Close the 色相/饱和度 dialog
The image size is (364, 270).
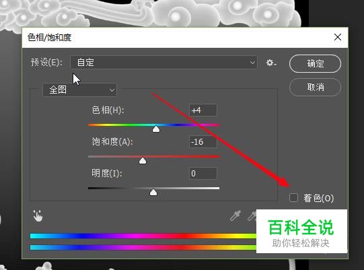point(338,37)
